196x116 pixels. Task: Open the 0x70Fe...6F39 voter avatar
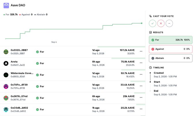coord(6,86)
